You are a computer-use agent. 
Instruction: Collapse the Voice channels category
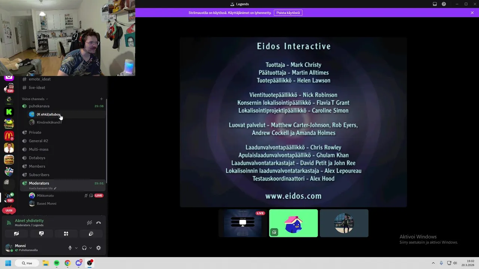[35, 99]
